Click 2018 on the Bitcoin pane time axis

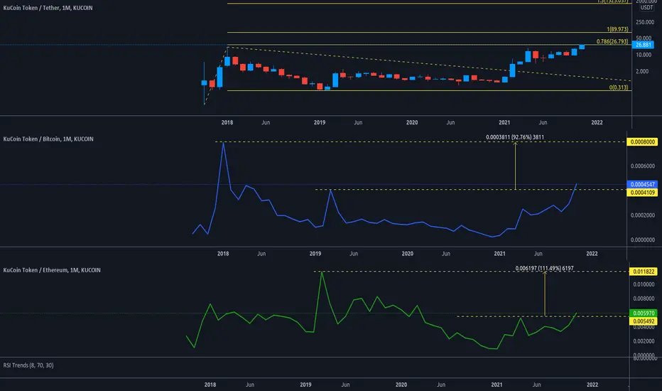pos(223,254)
